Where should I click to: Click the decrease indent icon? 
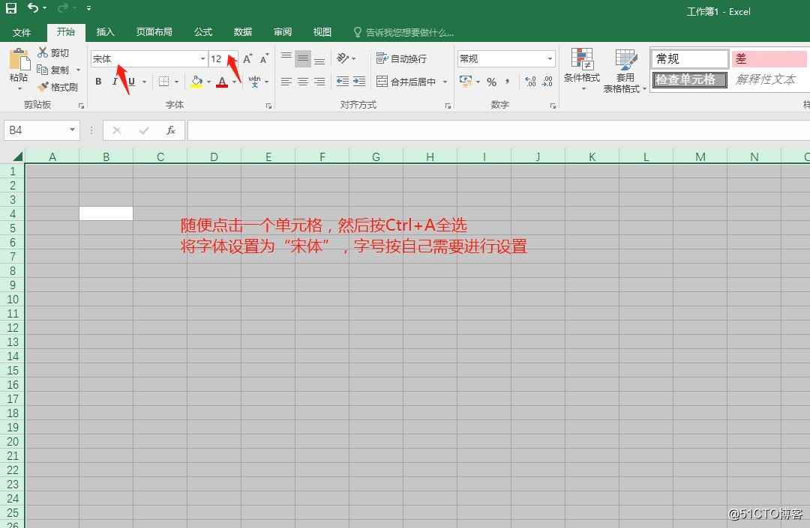[x=343, y=82]
